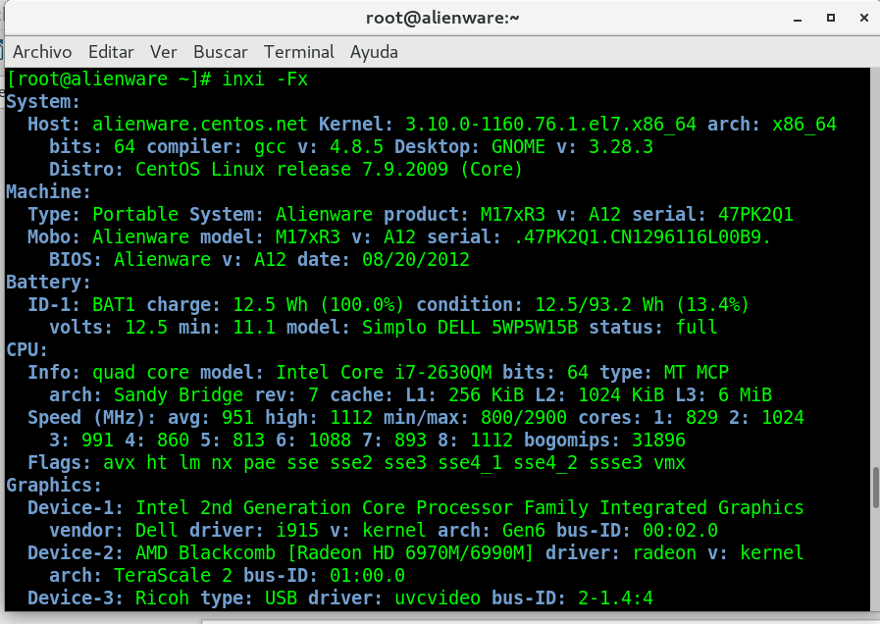
Task: Click the System: section heading
Action: click(43, 102)
